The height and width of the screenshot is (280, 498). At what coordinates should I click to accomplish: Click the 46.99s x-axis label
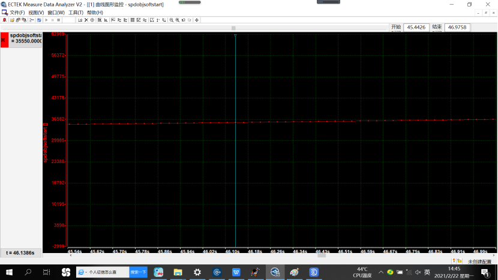click(480, 251)
